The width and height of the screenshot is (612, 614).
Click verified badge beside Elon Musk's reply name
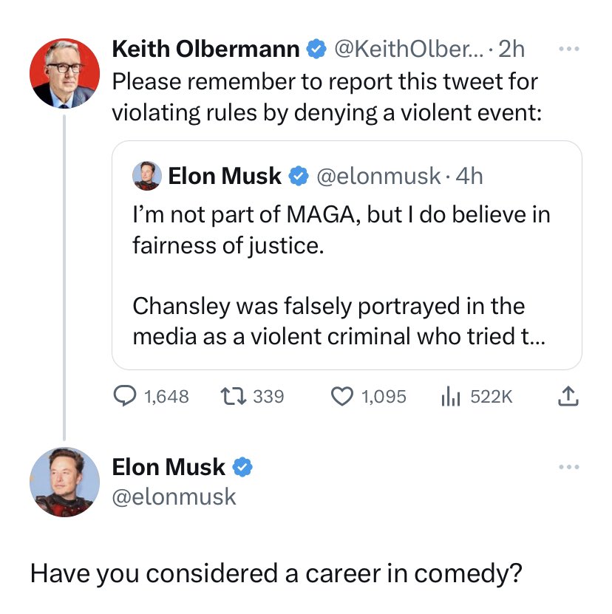(x=242, y=467)
